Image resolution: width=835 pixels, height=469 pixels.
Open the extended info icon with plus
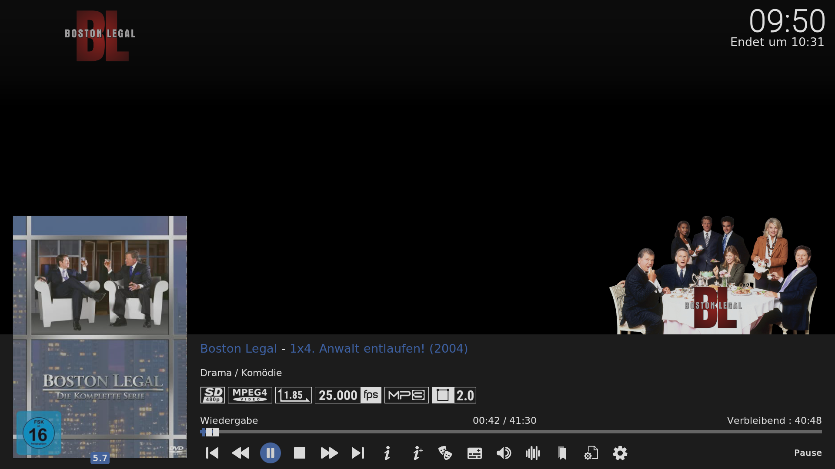[x=417, y=453]
